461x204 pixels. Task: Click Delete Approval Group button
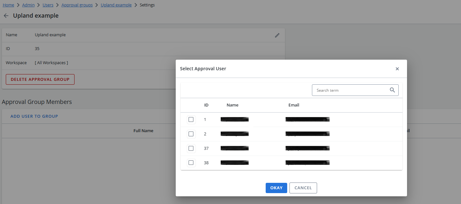pos(40,80)
